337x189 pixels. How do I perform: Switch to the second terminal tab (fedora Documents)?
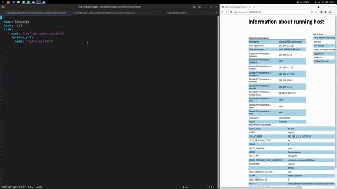[x=104, y=13]
